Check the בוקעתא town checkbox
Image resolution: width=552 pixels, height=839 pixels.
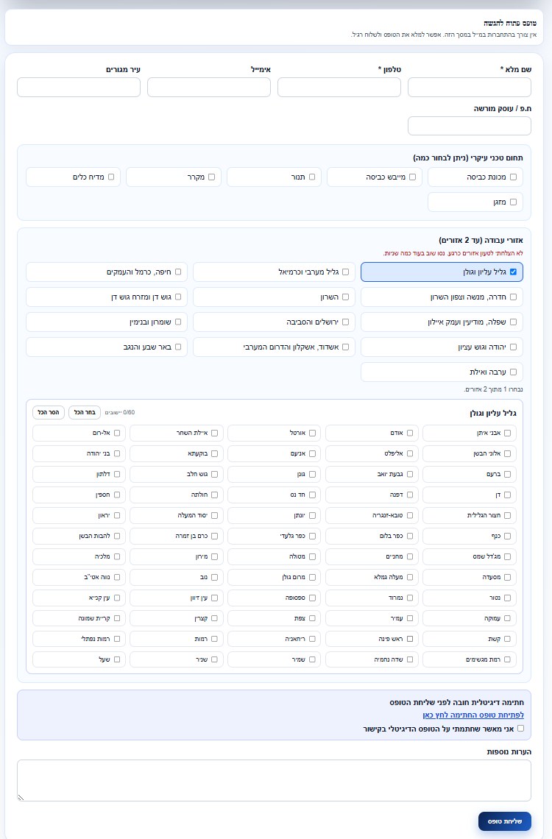(x=214, y=454)
